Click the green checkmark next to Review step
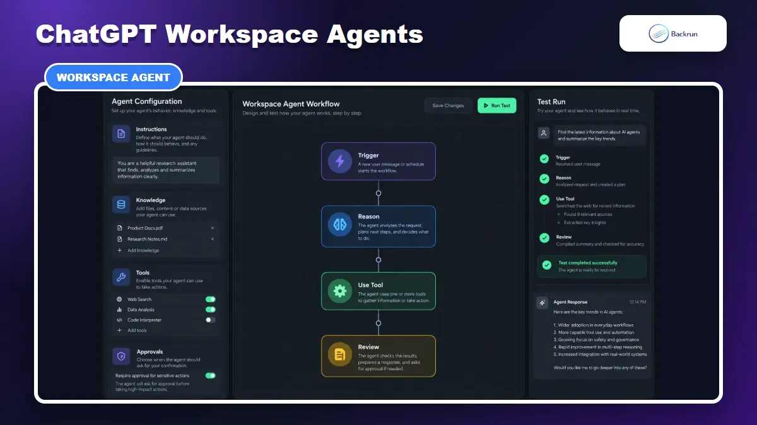The image size is (757, 425). [x=544, y=238]
